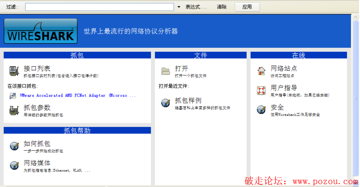360x187 pixels.
Task: Click the 文件 section header
Action: click(x=201, y=55)
